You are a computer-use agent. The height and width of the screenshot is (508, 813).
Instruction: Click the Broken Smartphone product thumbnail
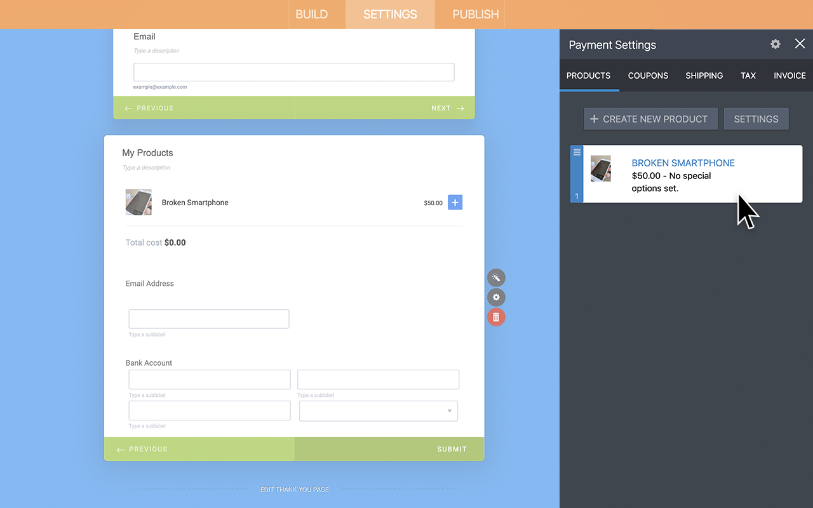tap(601, 168)
